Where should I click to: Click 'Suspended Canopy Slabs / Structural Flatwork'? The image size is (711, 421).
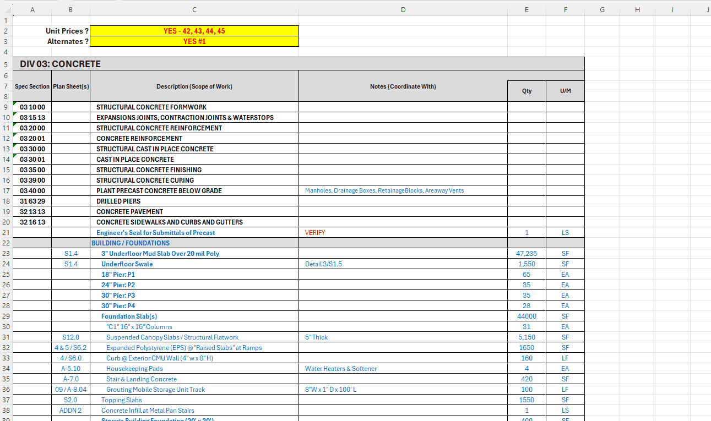[194, 337]
